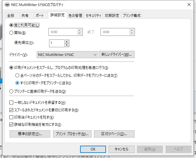Open the 初期設定 tab

(x=112, y=16)
